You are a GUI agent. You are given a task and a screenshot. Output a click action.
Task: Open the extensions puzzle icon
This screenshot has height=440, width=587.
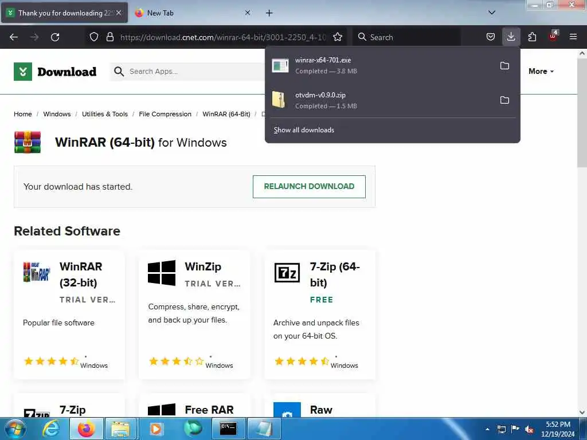pos(532,37)
